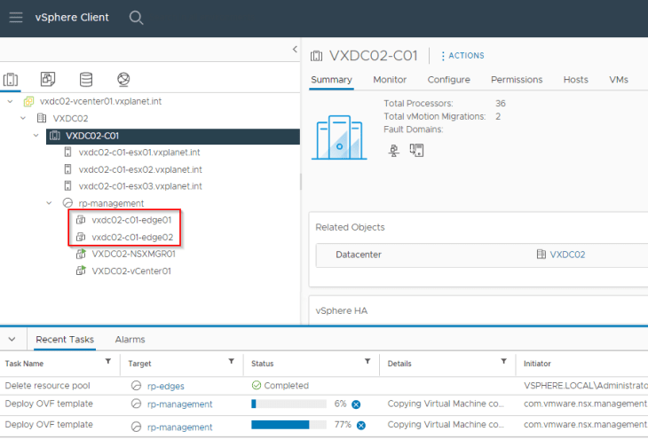Switch to Networking inventory view
648x447 pixels.
coord(123,79)
